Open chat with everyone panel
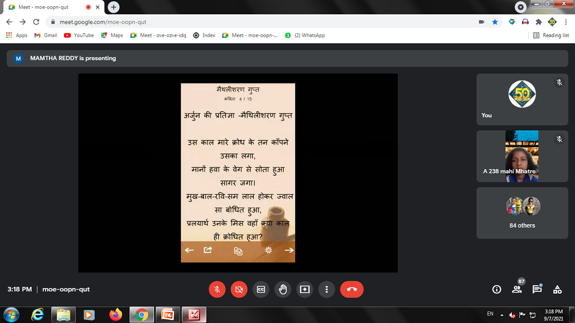The height and width of the screenshot is (323, 575). (537, 290)
